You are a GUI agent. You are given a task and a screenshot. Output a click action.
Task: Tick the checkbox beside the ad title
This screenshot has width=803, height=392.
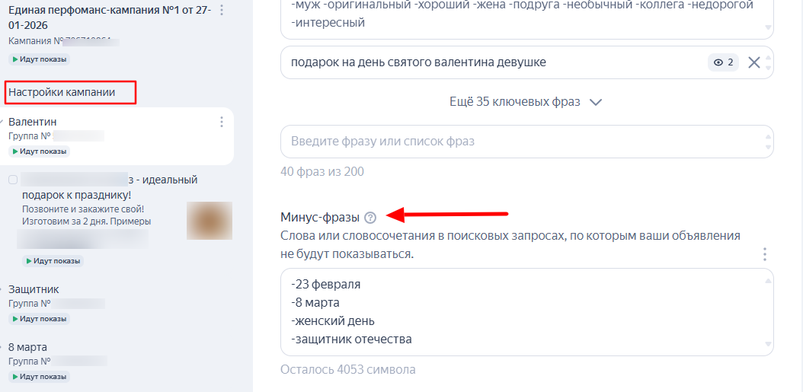[13, 180]
